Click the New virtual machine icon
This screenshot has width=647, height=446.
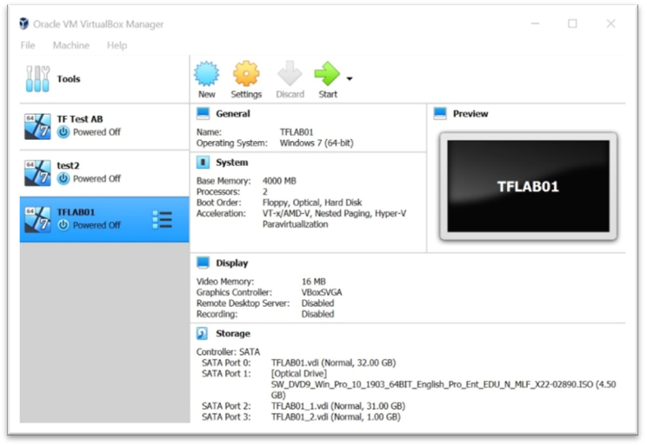206,74
